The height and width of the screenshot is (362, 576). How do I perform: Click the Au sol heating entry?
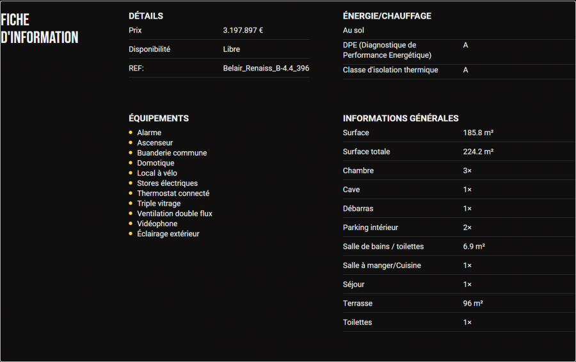353,30
